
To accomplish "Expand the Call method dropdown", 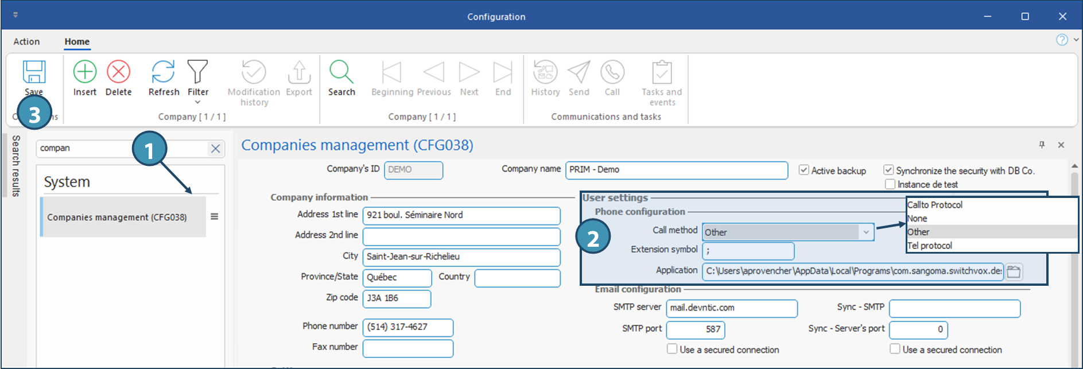I will (x=865, y=232).
